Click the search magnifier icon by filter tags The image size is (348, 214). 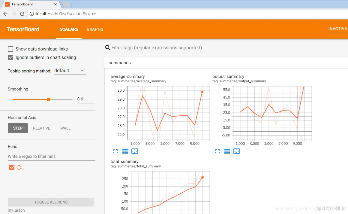(x=108, y=47)
